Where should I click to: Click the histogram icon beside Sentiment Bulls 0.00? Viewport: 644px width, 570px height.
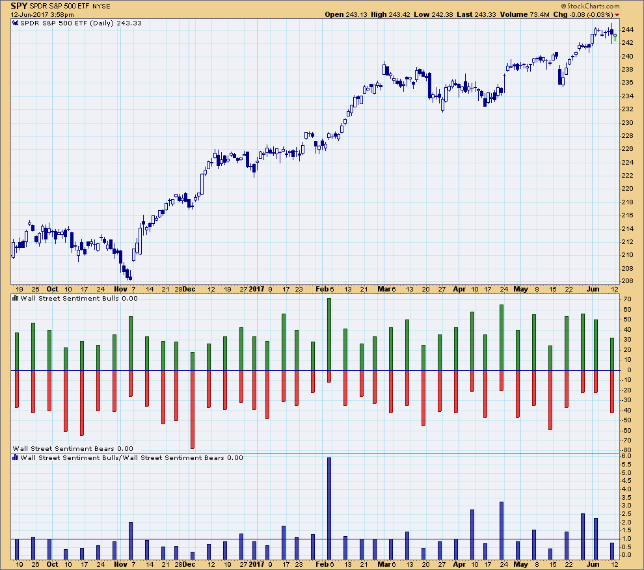[16, 299]
